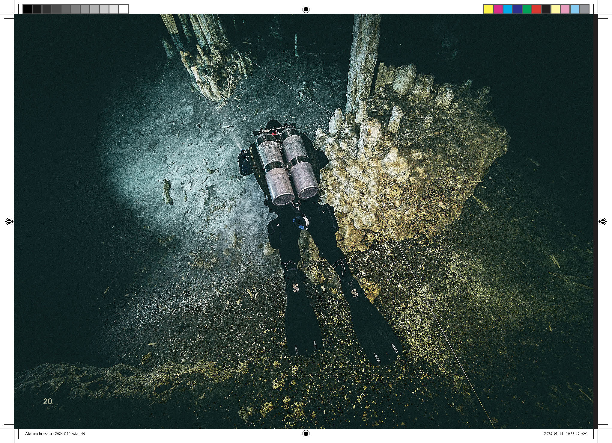Image resolution: width=612 pixels, height=443 pixels.
Task: Click the 2025-01-14 timestamp text
Action: 554,433
